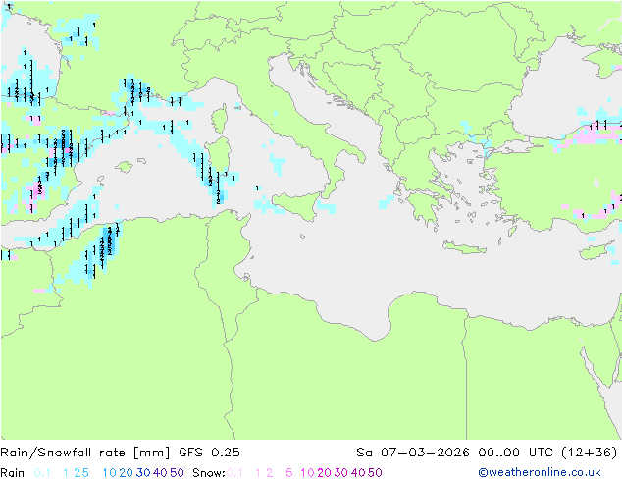Click the island of Sicily on map
This screenshot has width=622, height=481.
tap(298, 204)
